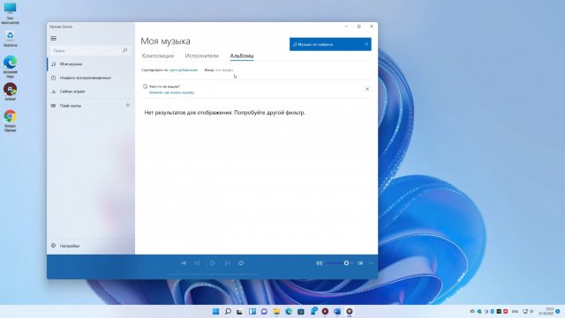Viewport: 565px width, 318px height.
Task: Switch to Исполнители tab
Action: (202, 55)
